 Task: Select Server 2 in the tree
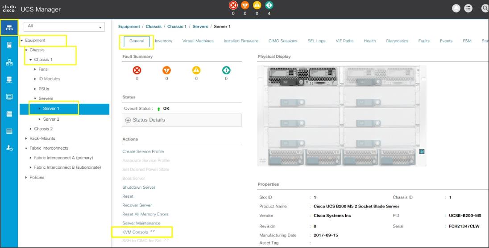[51, 119]
